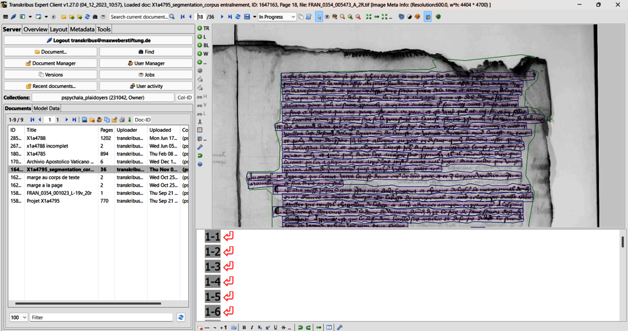The image size is (628, 331).
Task: Toggle the selection arrow mode in toolbar
Action: (x=319, y=17)
